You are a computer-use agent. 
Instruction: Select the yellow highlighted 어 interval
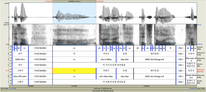74,71
